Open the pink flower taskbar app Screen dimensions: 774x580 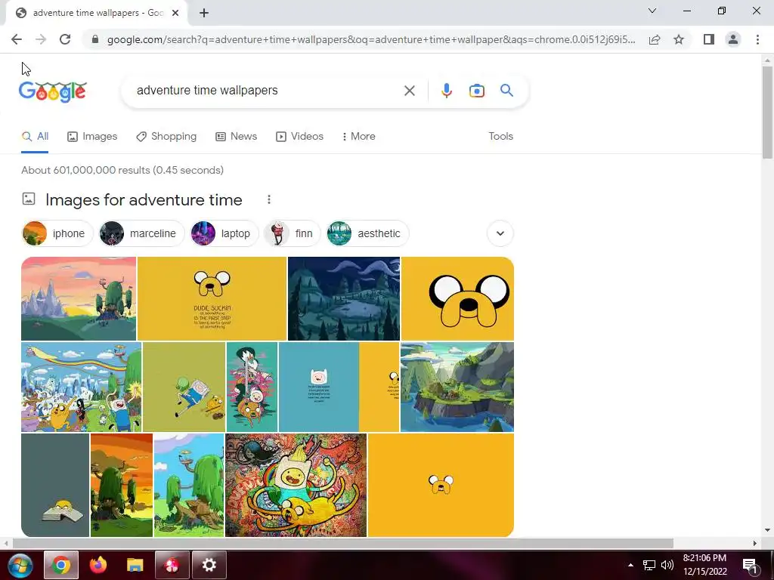(172, 565)
